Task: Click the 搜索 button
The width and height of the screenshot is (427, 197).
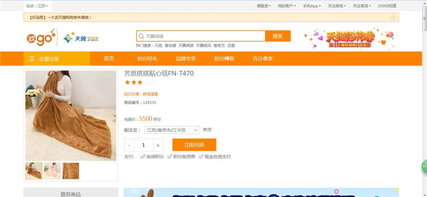Action: 278,36
